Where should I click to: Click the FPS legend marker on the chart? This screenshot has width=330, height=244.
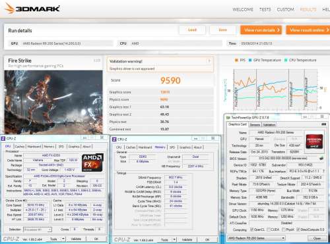[x=236, y=60]
